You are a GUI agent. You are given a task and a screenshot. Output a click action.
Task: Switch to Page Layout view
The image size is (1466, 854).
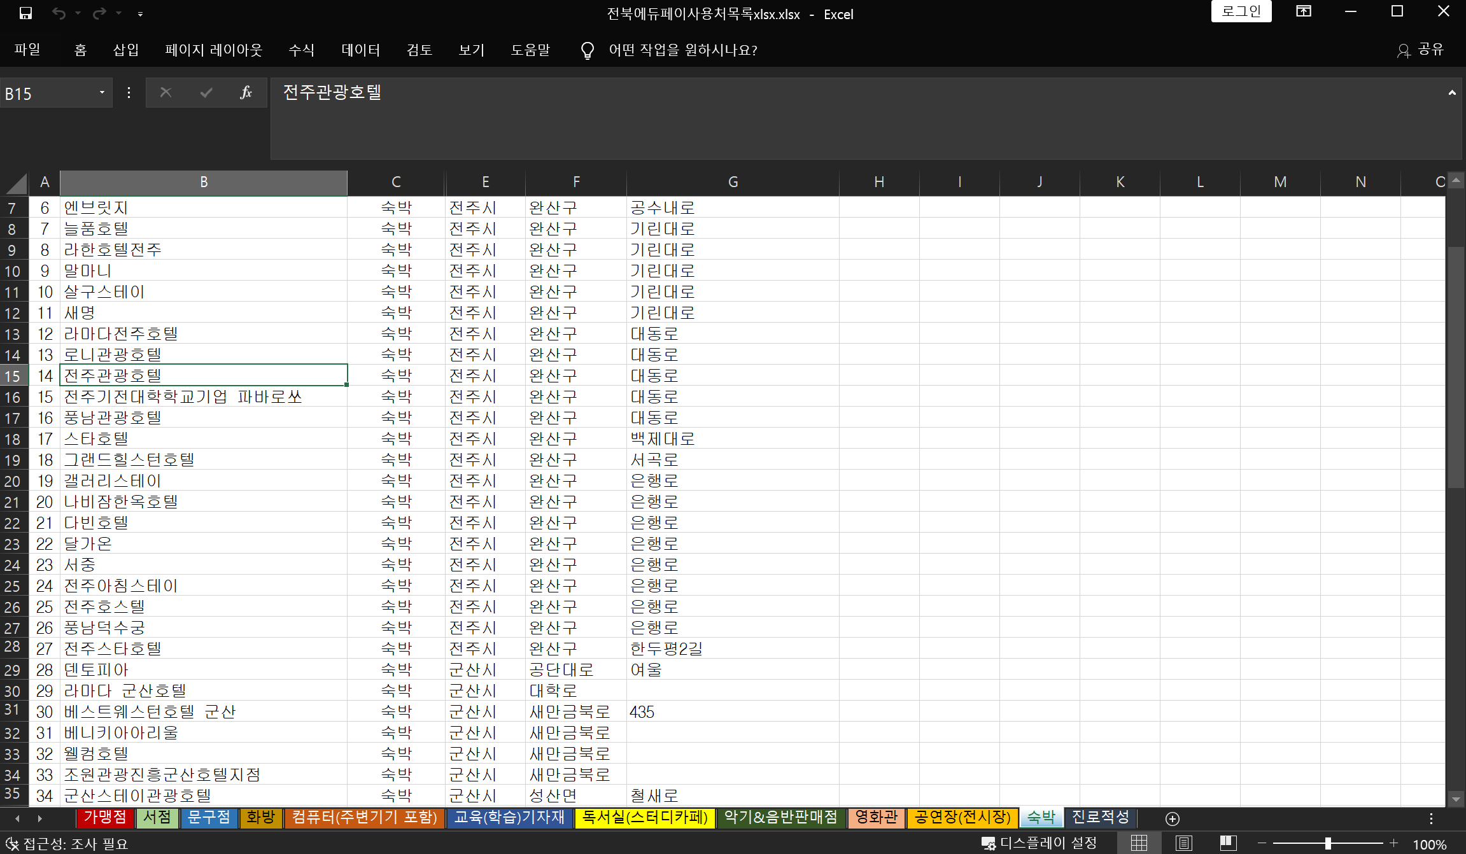[x=1184, y=843]
